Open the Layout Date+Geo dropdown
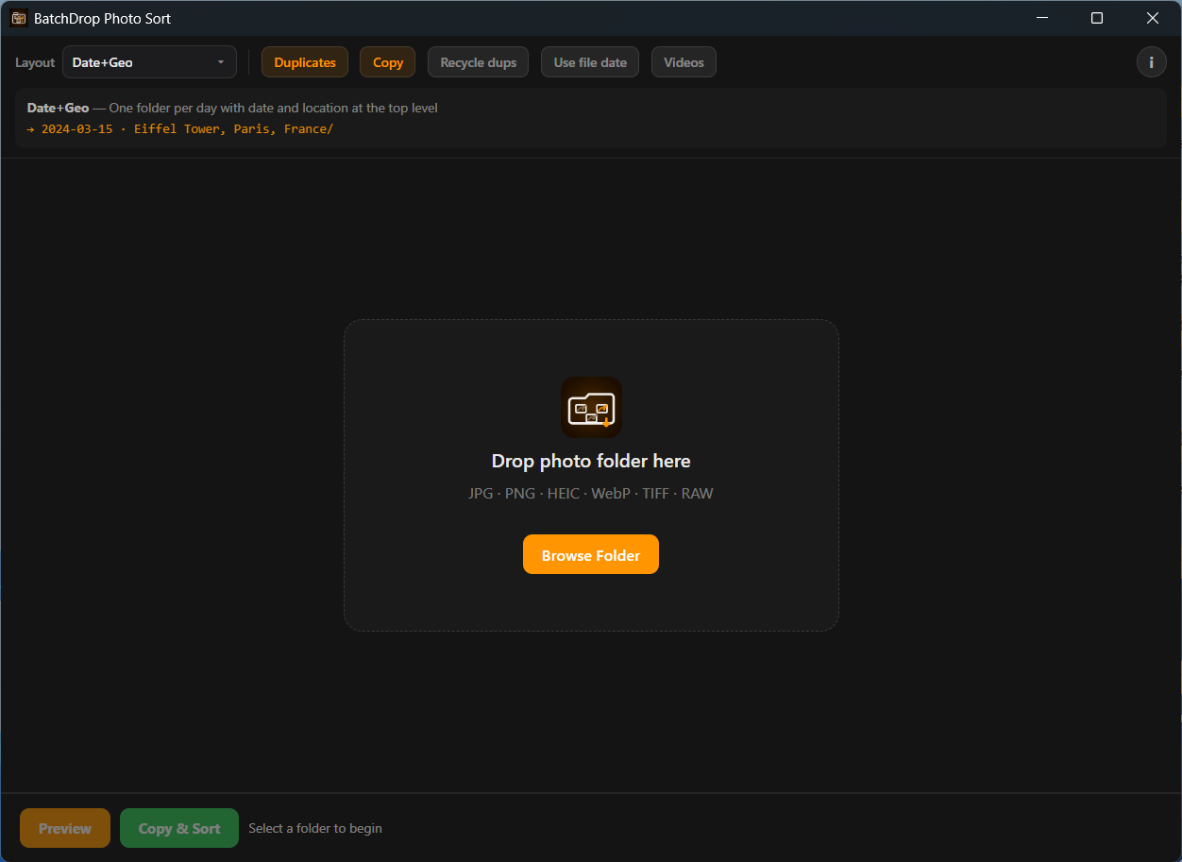This screenshot has width=1182, height=862. [x=149, y=62]
